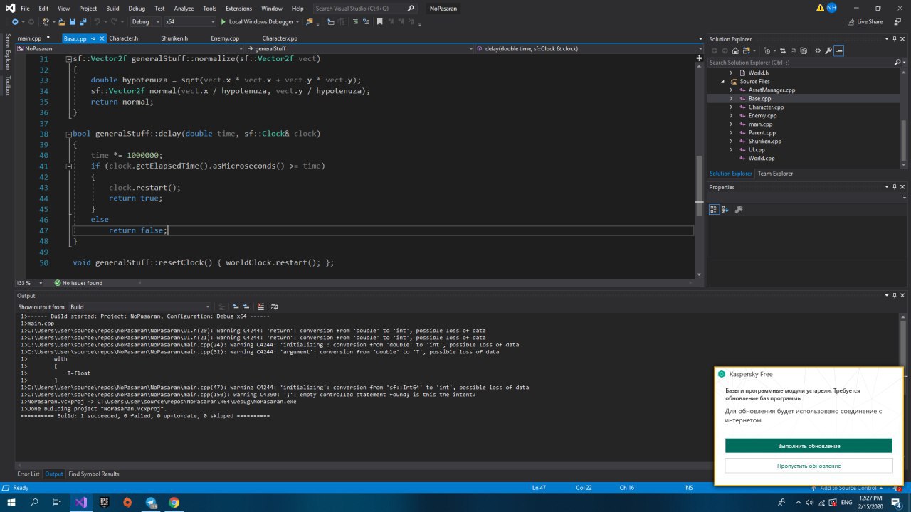Open the Error List tab
The height and width of the screenshot is (512, 911).
[28, 474]
